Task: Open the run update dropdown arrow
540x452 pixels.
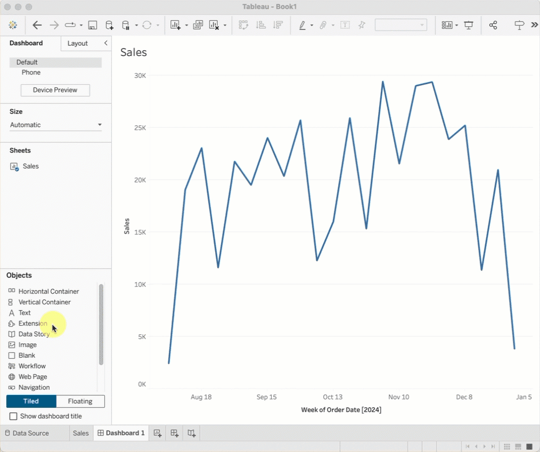Action: (158, 25)
